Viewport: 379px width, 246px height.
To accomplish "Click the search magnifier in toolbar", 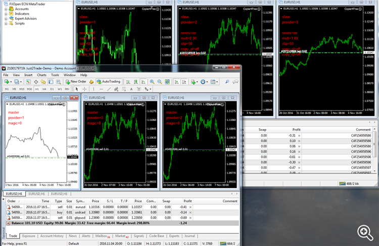I will pyautogui.click(x=227, y=82).
